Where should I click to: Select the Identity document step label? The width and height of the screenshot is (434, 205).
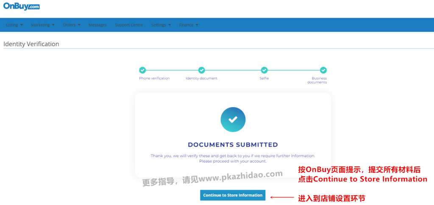click(202, 78)
